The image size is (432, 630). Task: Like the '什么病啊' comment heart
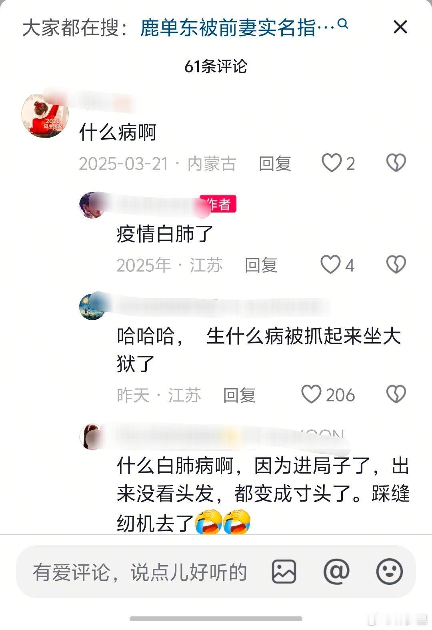tap(332, 163)
